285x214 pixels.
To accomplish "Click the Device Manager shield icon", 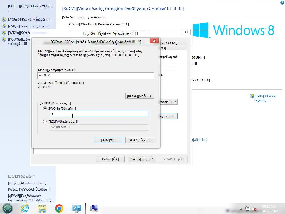I will (4, 20).
